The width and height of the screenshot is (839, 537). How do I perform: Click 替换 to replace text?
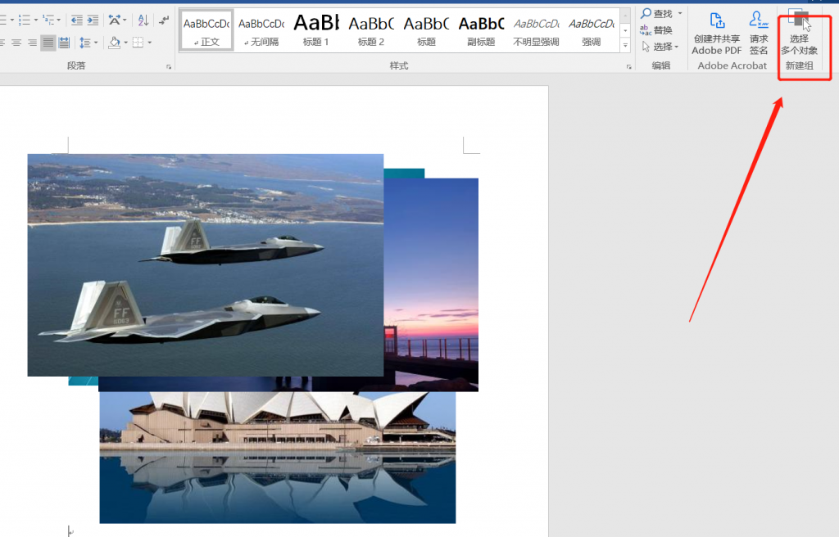click(x=656, y=30)
